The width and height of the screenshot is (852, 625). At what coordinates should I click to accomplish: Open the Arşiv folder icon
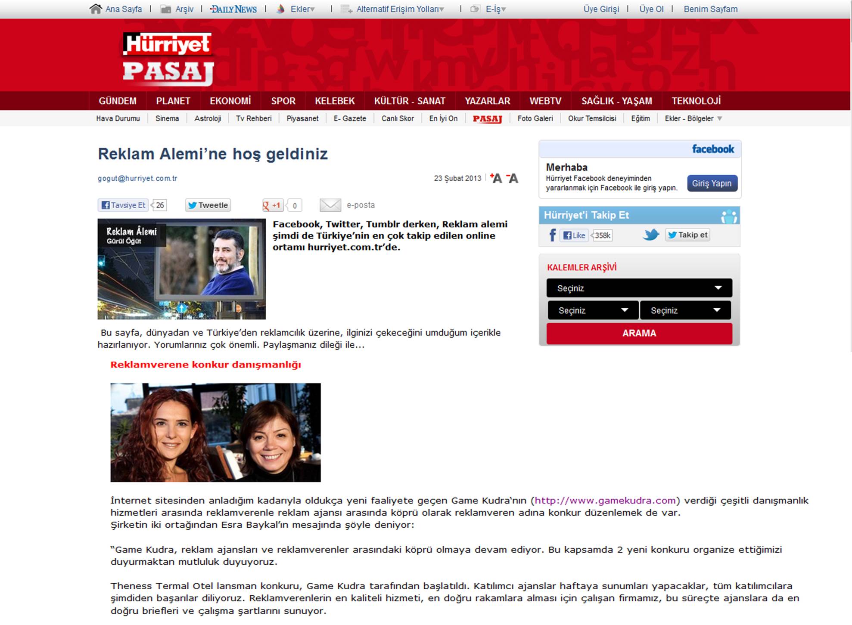166,9
